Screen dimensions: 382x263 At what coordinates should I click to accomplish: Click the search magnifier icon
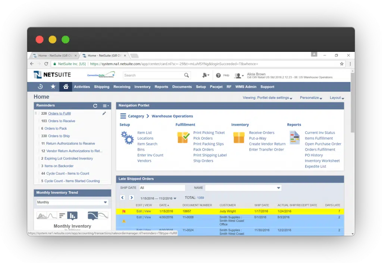pos(187,75)
